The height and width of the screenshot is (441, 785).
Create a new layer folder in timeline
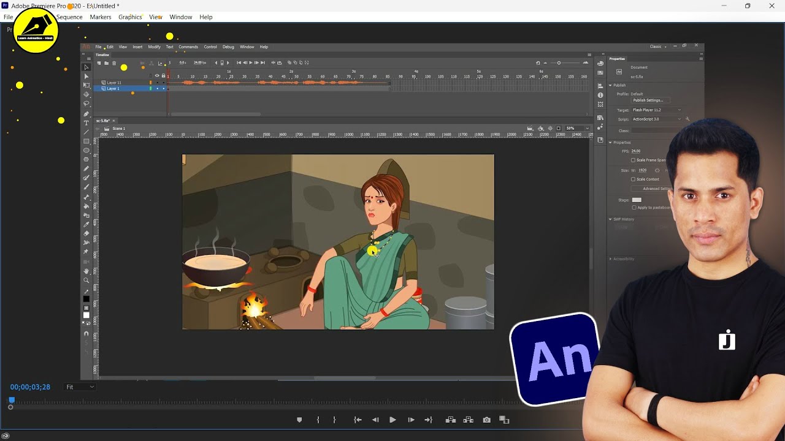pos(106,63)
